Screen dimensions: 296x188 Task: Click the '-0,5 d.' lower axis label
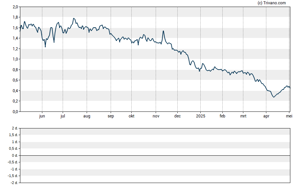point(13,162)
